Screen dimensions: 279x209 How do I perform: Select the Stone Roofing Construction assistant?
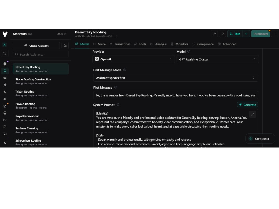point(40,81)
